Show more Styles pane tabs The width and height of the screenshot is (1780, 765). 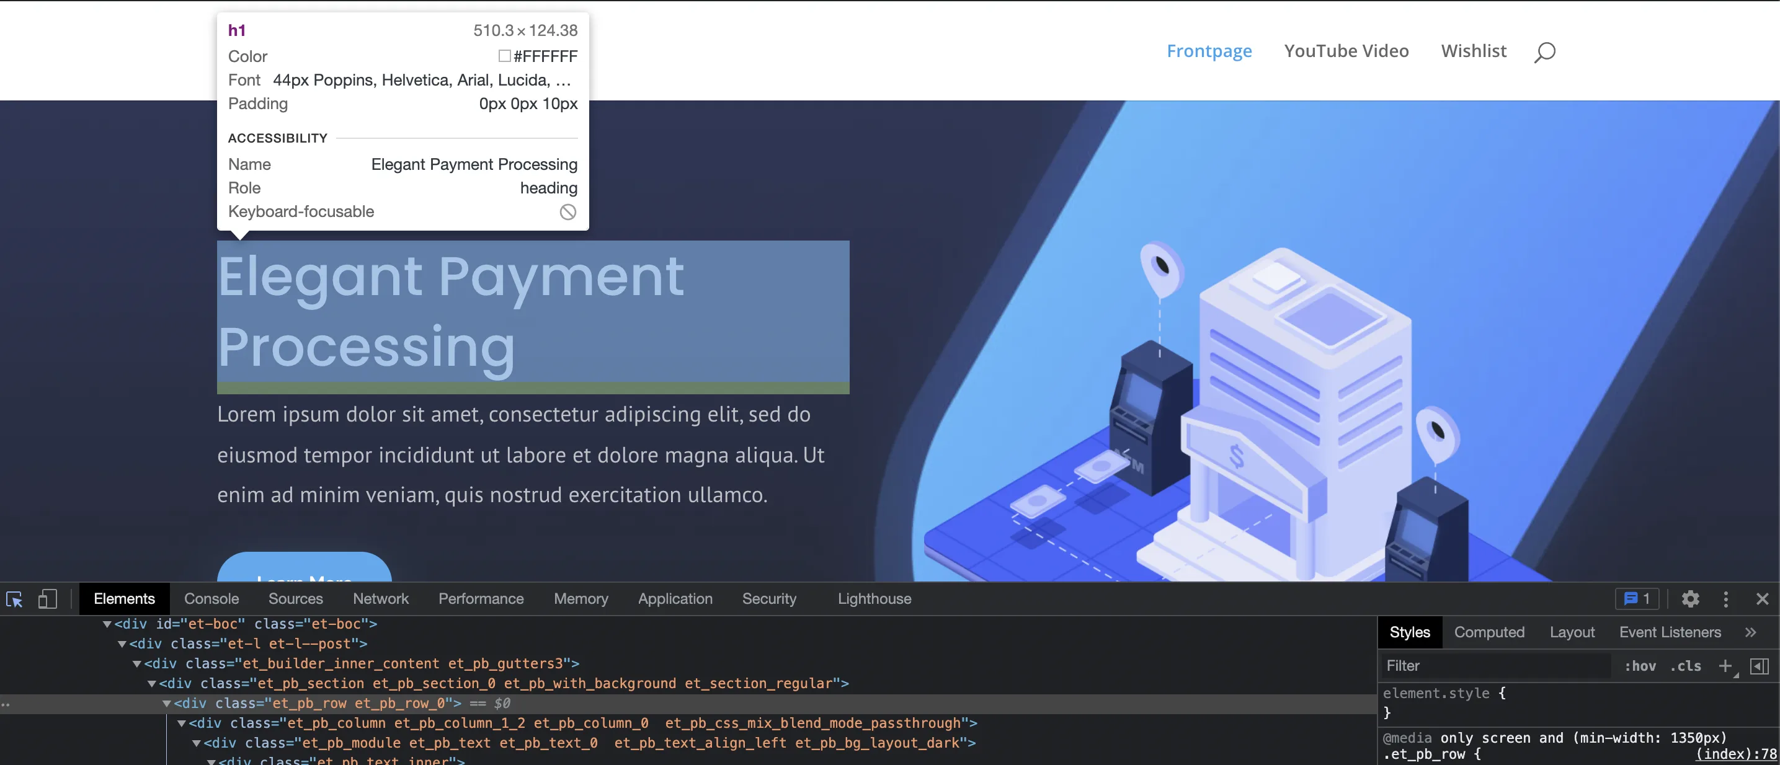coord(1750,632)
